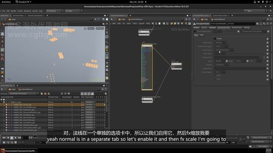Click the scene graph zoom search icon
Viewport: 273px width, 153px height.
coord(69,93)
